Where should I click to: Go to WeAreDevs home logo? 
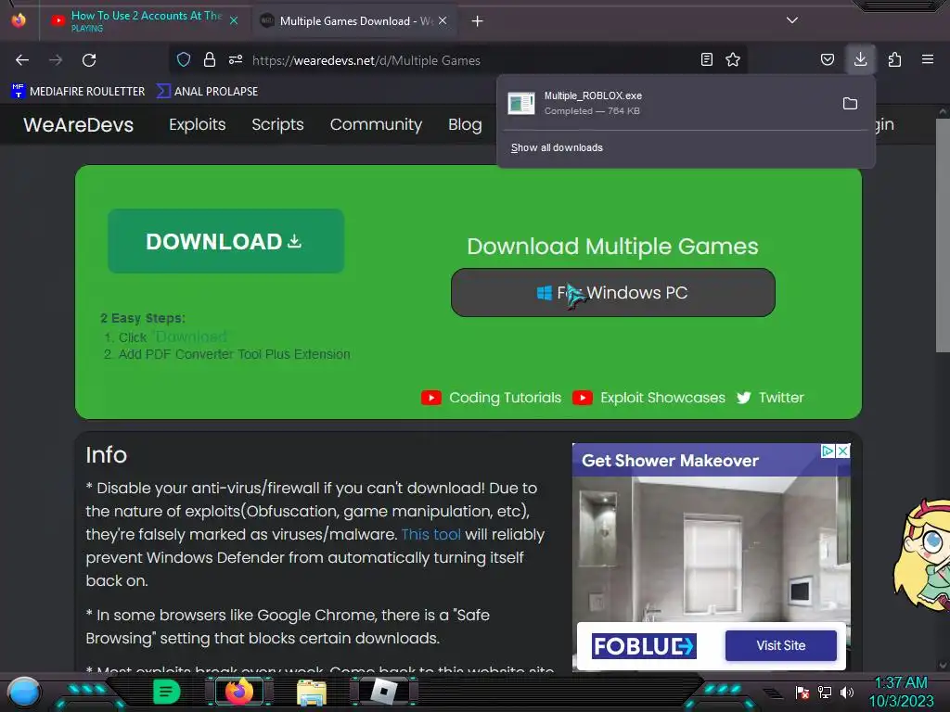(78, 125)
